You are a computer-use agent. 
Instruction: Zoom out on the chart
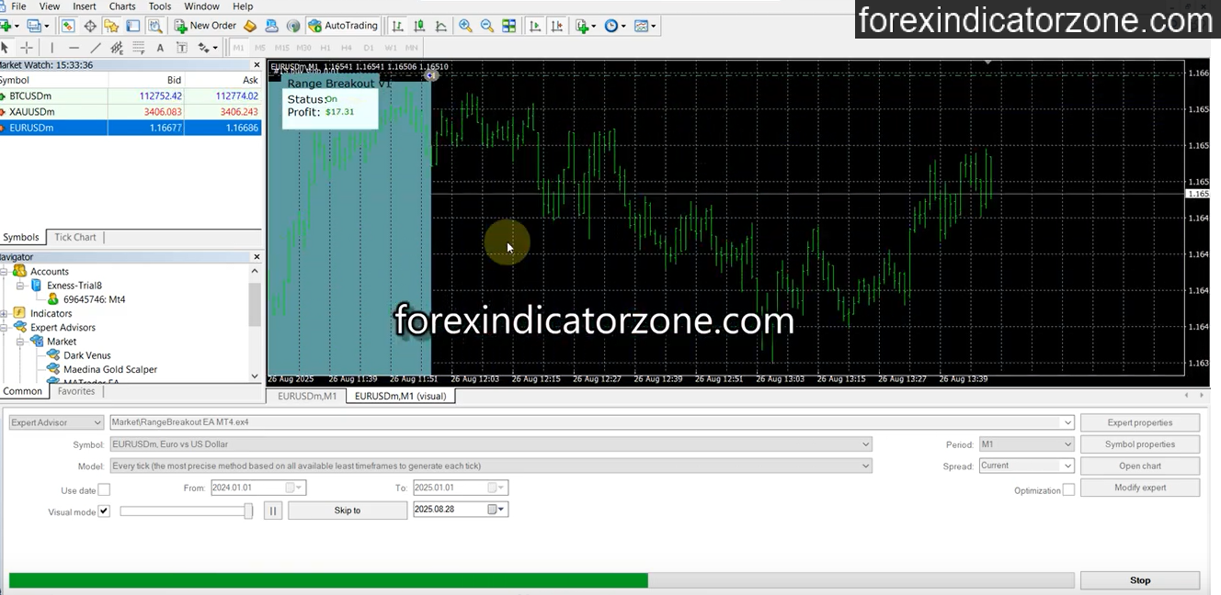[487, 26]
